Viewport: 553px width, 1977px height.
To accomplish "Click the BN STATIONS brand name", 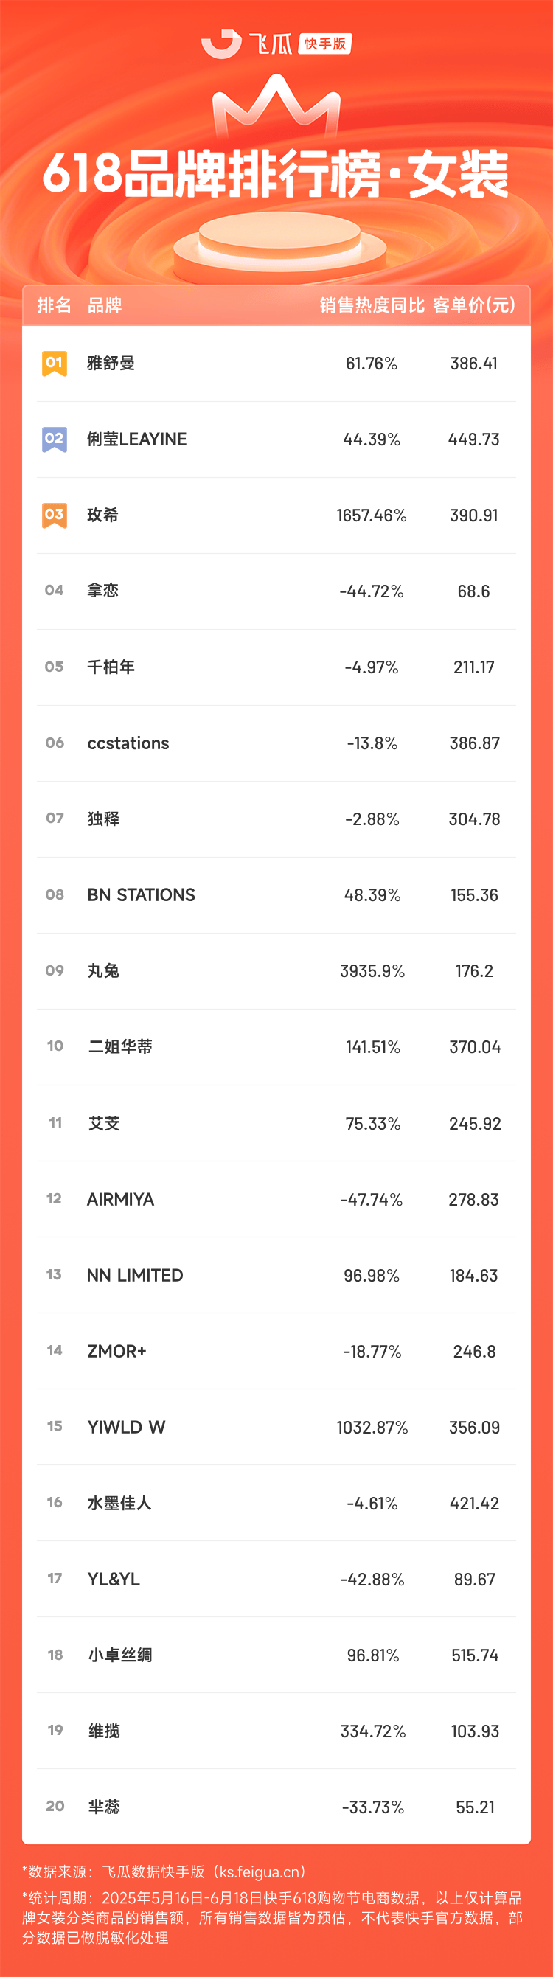I will pyautogui.click(x=141, y=895).
